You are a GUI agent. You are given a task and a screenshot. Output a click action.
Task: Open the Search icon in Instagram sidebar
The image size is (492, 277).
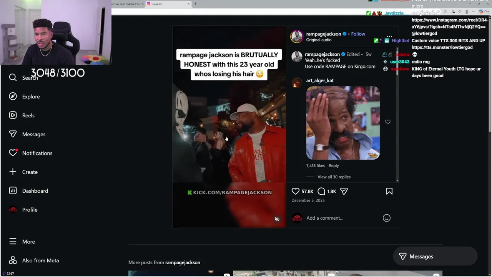[x=13, y=78]
